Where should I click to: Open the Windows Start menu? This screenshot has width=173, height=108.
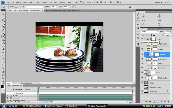click(x=4, y=106)
